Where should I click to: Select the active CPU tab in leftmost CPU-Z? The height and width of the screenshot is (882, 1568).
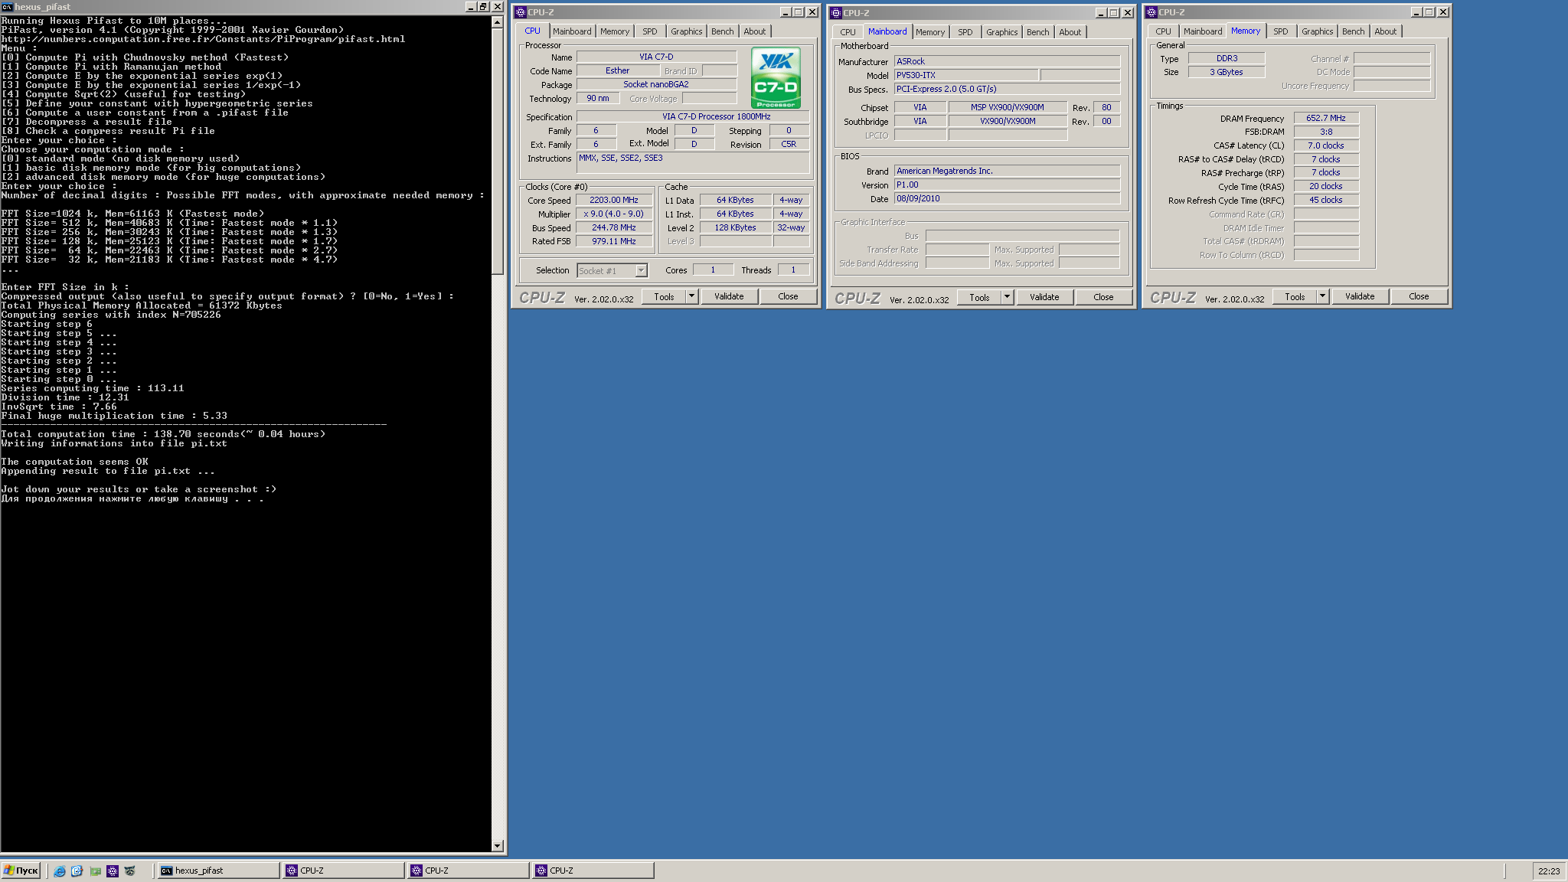click(533, 31)
